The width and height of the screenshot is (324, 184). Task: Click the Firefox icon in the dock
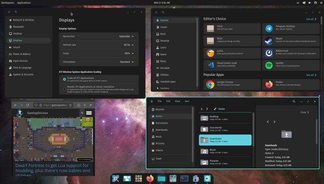point(150,178)
